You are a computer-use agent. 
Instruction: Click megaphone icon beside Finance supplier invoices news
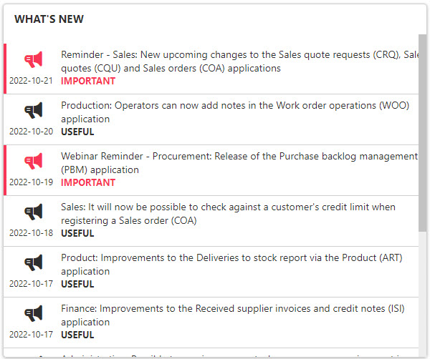(34, 313)
